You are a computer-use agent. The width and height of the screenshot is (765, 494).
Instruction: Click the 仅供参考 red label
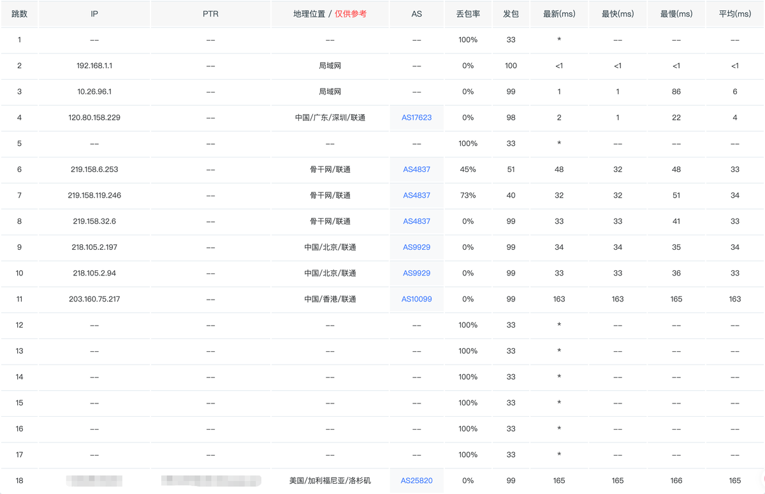(351, 14)
